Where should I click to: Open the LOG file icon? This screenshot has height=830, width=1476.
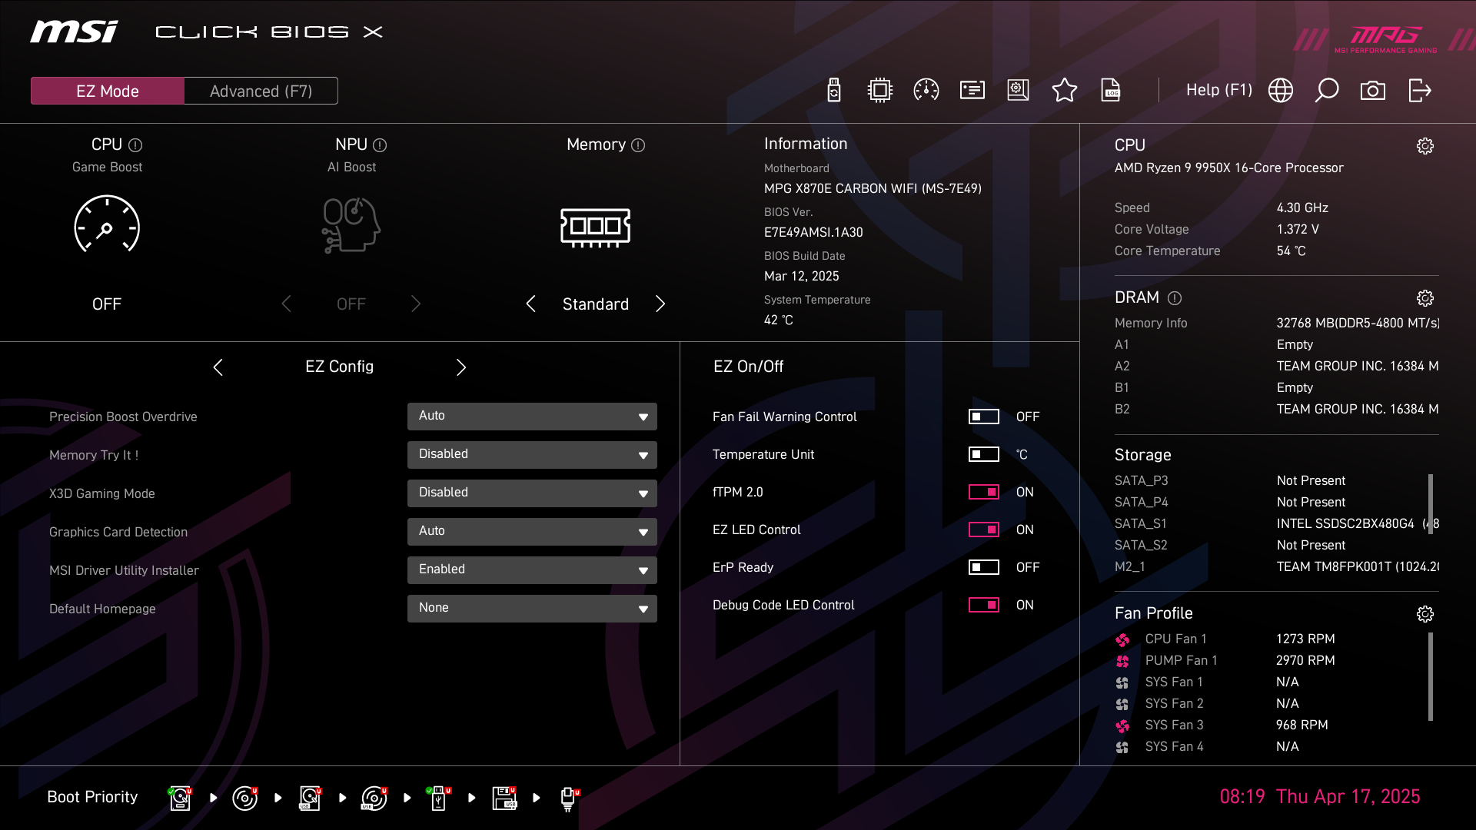point(1110,91)
